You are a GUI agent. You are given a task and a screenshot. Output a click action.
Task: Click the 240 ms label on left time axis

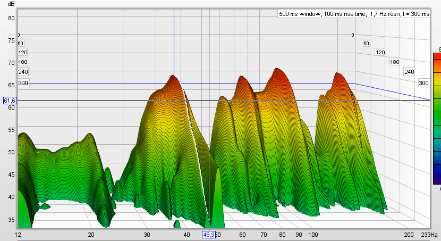pyautogui.click(x=23, y=72)
